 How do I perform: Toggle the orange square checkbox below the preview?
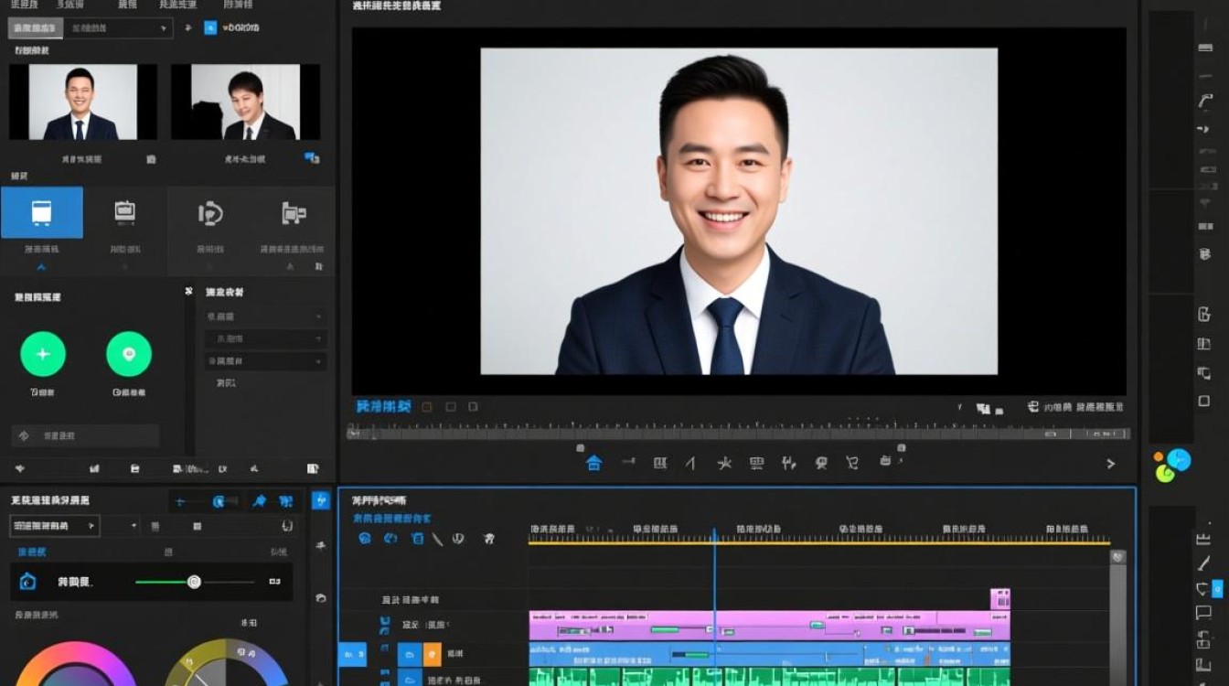(x=427, y=406)
